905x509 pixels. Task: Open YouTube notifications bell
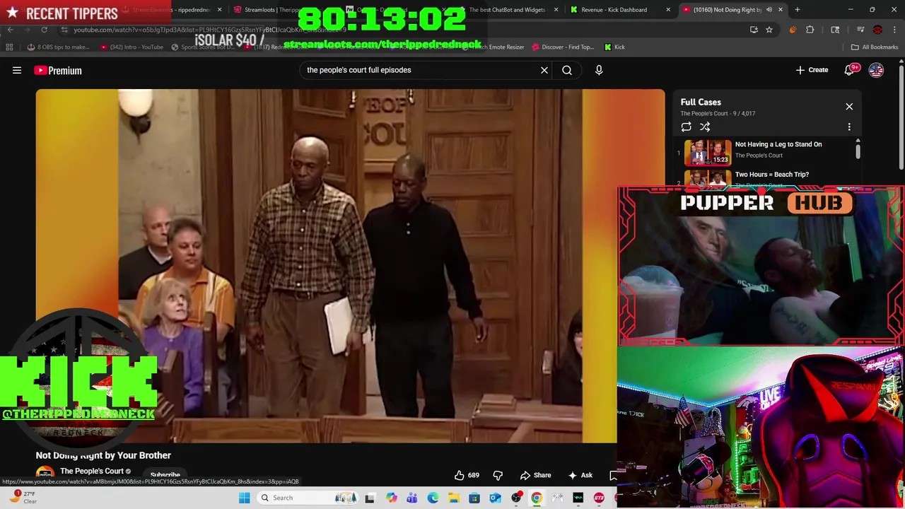tap(850, 70)
